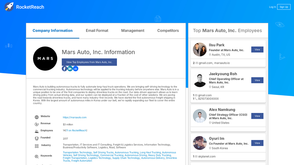Open the Management tab
This screenshot has height=165, width=294.
pos(133,30)
